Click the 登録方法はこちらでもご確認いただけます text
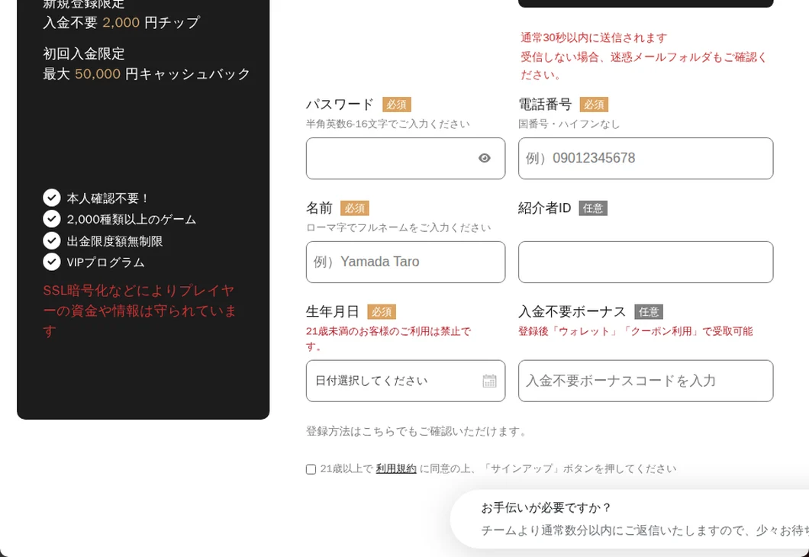The image size is (809, 557). [416, 431]
